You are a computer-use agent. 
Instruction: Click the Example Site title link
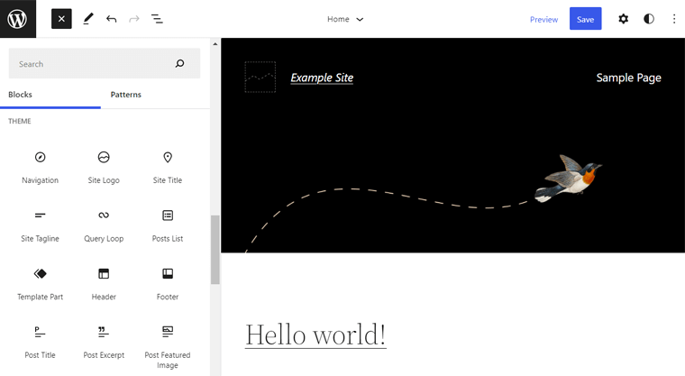[322, 78]
